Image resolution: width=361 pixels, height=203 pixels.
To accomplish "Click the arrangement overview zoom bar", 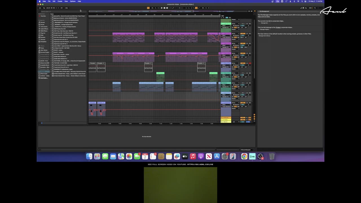I will pos(155,11).
